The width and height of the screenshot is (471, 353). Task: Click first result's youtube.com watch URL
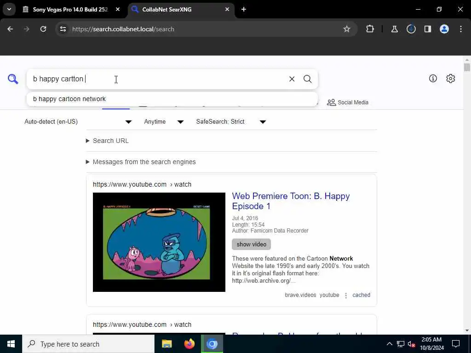pyautogui.click(x=142, y=184)
